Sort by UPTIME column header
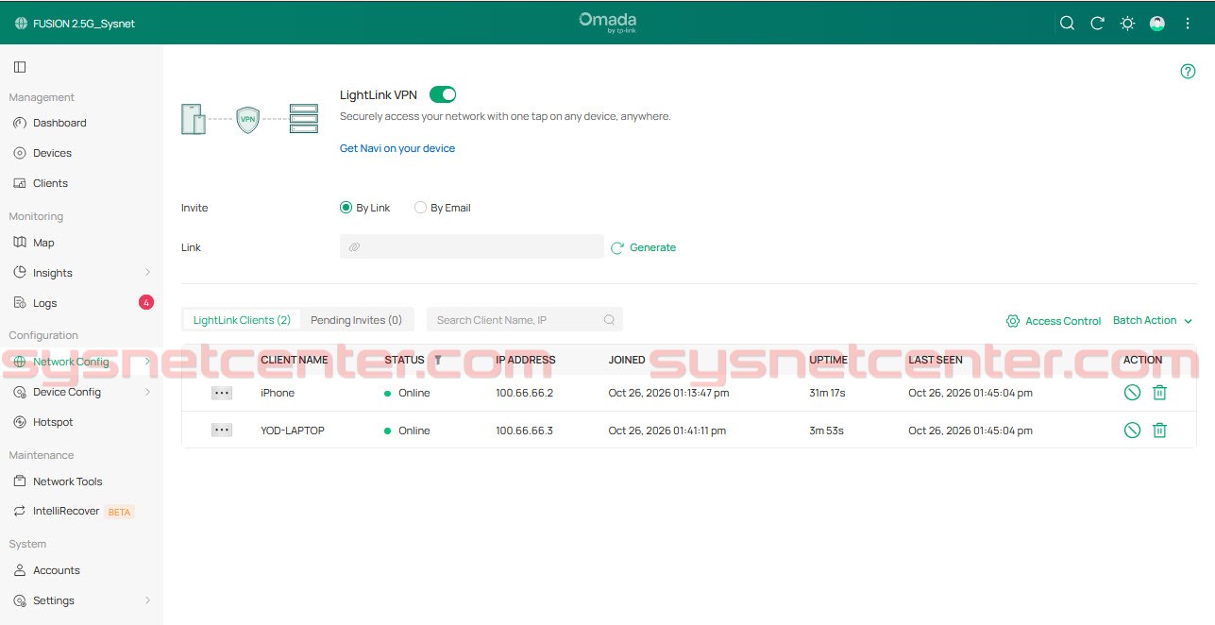1215x625 pixels. pos(829,360)
